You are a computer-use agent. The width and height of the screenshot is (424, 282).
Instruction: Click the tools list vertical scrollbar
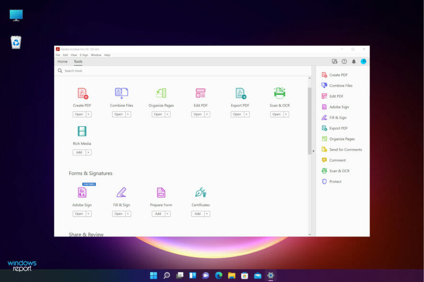[310, 121]
